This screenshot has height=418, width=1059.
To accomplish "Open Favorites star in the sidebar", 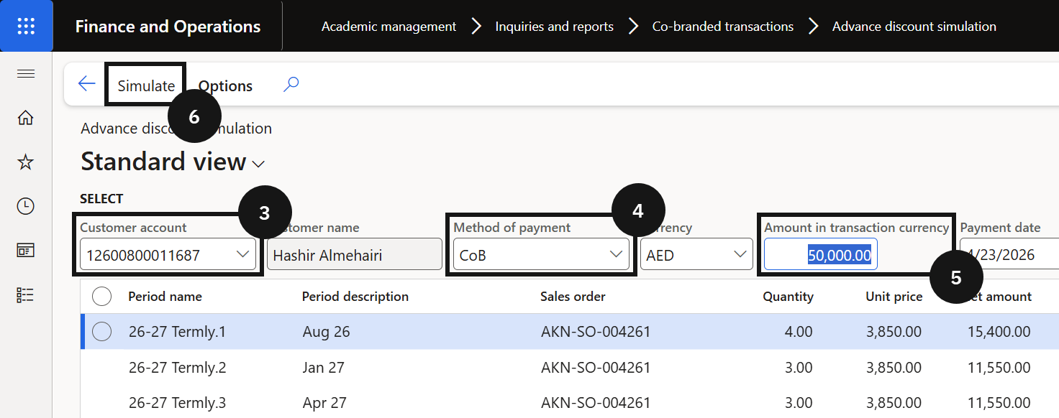I will click(26, 162).
